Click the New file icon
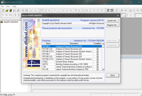142x96 pixels. click(x=3, y=11)
